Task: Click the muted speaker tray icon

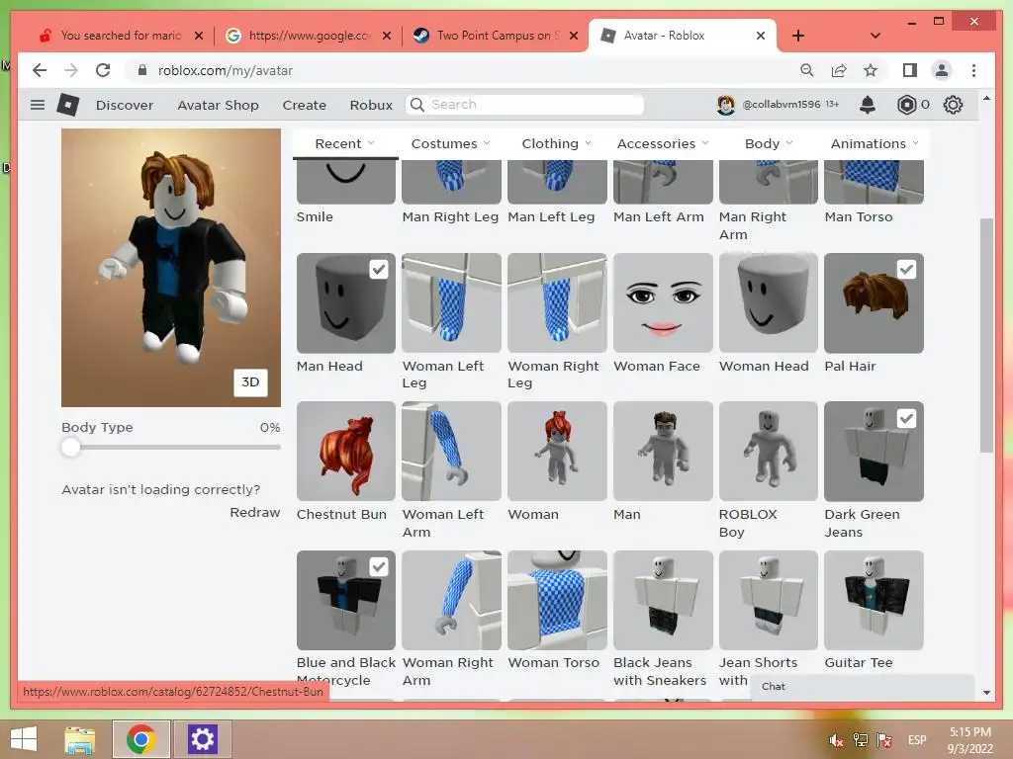Action: (x=836, y=740)
